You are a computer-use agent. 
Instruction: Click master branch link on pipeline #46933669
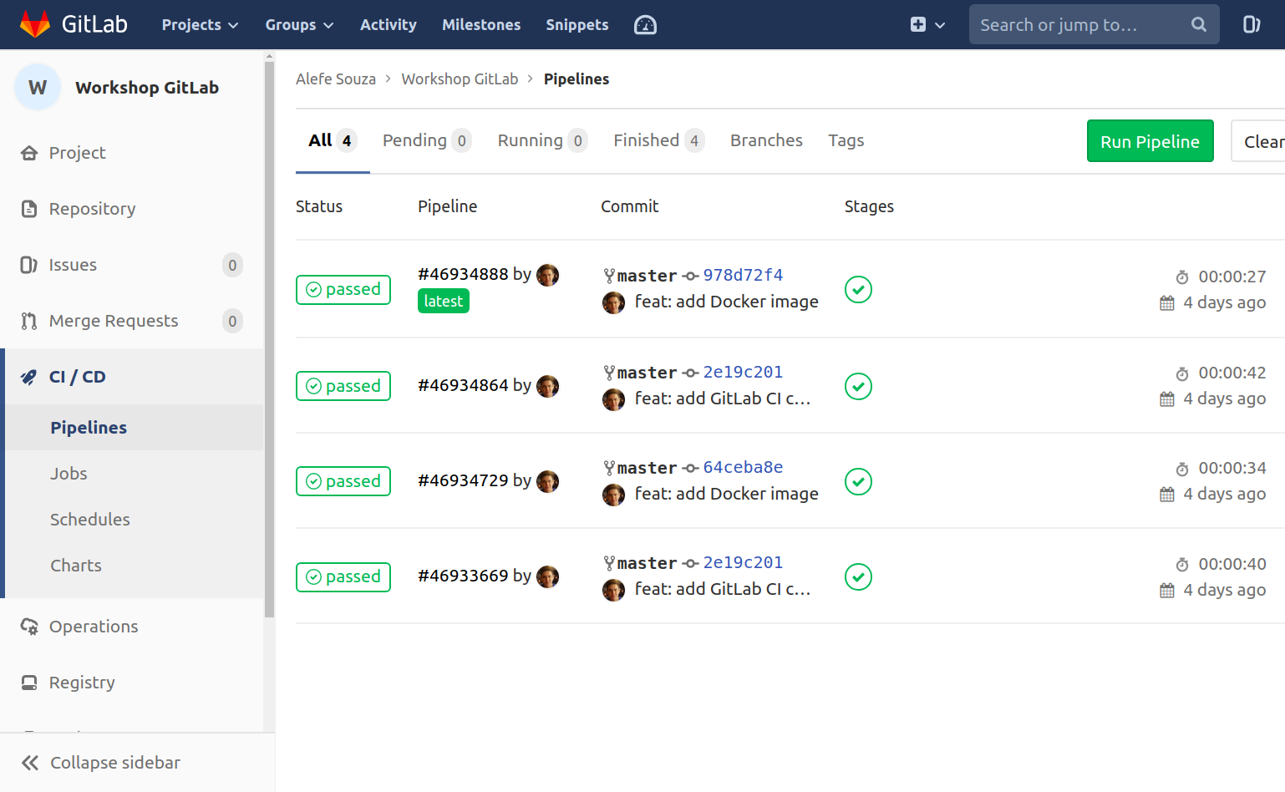tap(647, 563)
